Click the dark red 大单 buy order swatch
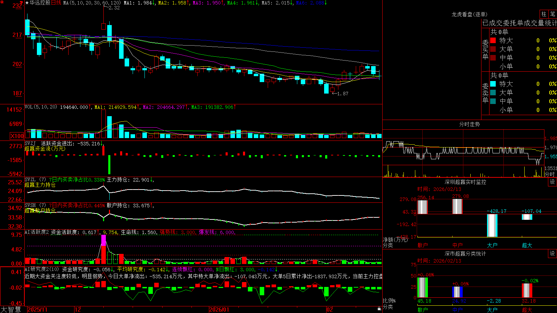The width and height of the screenshot is (557, 313). click(493, 49)
